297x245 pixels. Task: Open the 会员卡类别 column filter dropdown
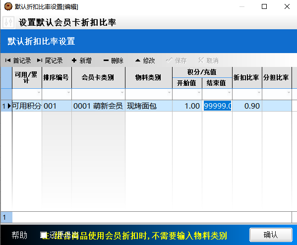pyautogui.click(x=122, y=92)
